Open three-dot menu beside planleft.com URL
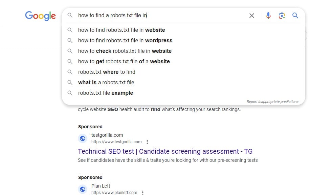The height and width of the screenshot is (195, 310). (x=143, y=192)
